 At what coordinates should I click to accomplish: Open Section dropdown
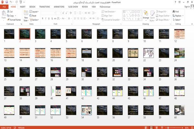point(34,20)
